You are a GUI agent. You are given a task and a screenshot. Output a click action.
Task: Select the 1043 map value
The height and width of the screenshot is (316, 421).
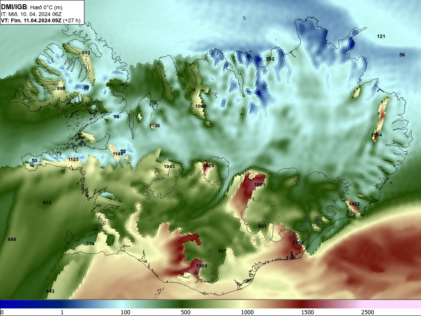point(169,166)
